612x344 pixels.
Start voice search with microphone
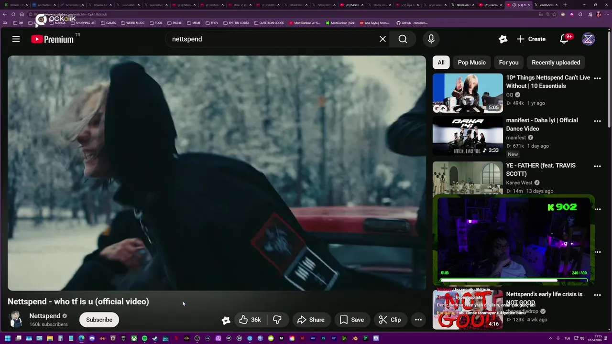[431, 39]
